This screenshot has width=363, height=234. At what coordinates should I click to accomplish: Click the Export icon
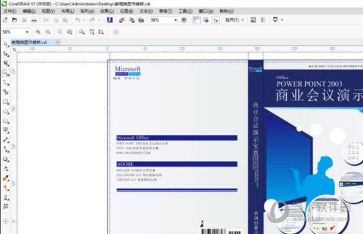coord(132,20)
